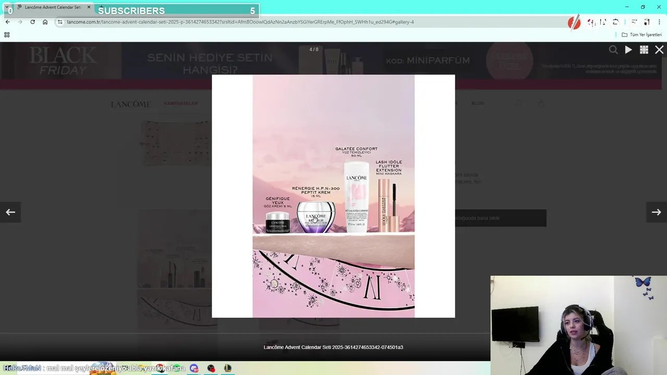The width and height of the screenshot is (667, 375).
Task: Click the browser forward arrow
Action: point(20,22)
